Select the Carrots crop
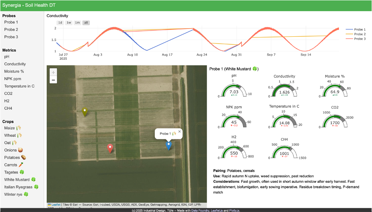 pyautogui.click(x=13, y=165)
